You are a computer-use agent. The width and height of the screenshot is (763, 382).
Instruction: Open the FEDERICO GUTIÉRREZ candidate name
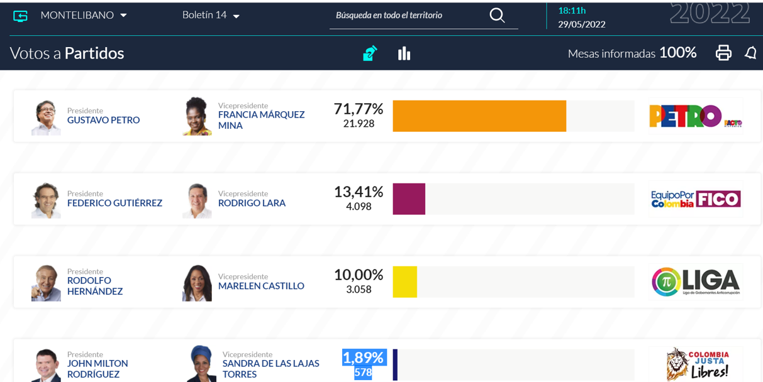pos(114,203)
